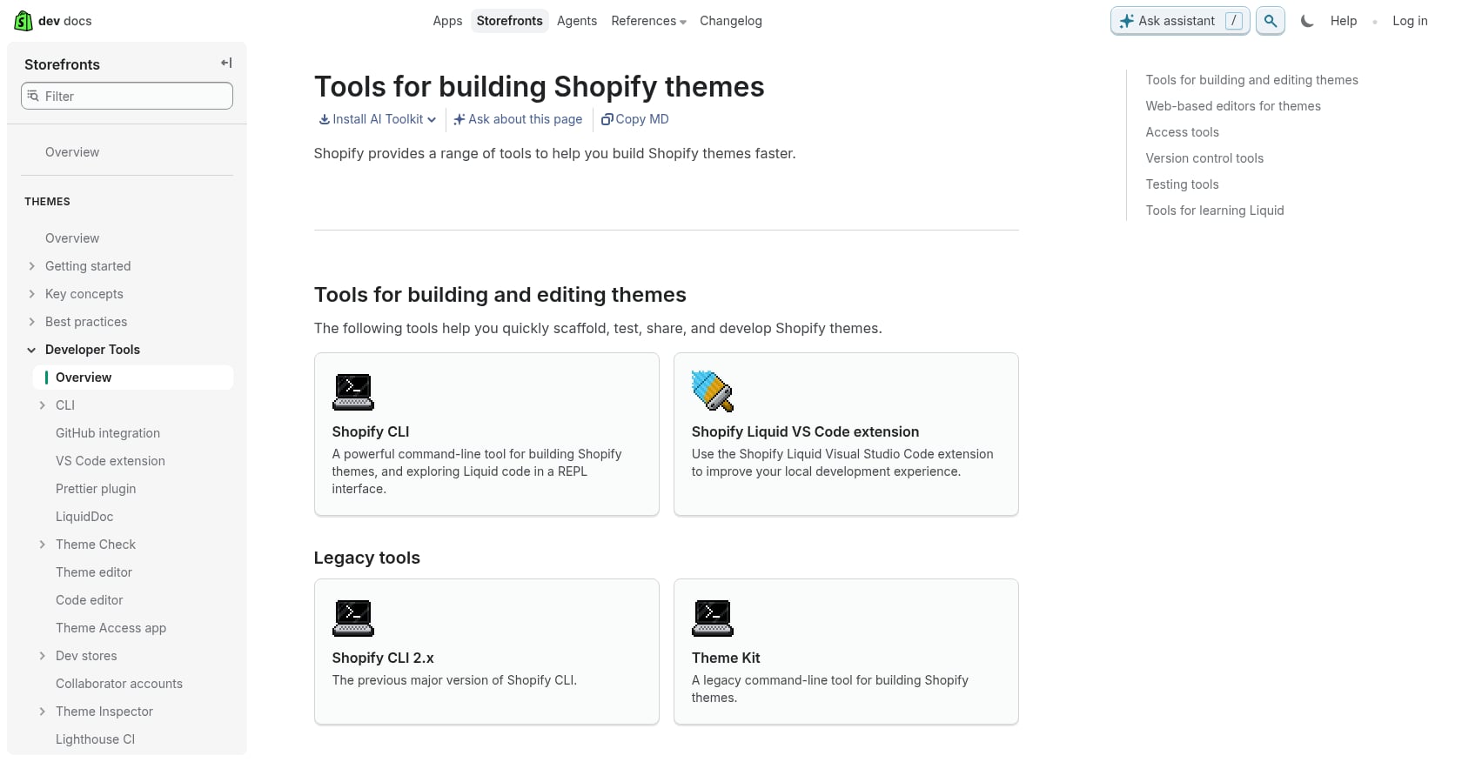Click the Shopify CLI 2.x laptop icon

pyautogui.click(x=353, y=618)
